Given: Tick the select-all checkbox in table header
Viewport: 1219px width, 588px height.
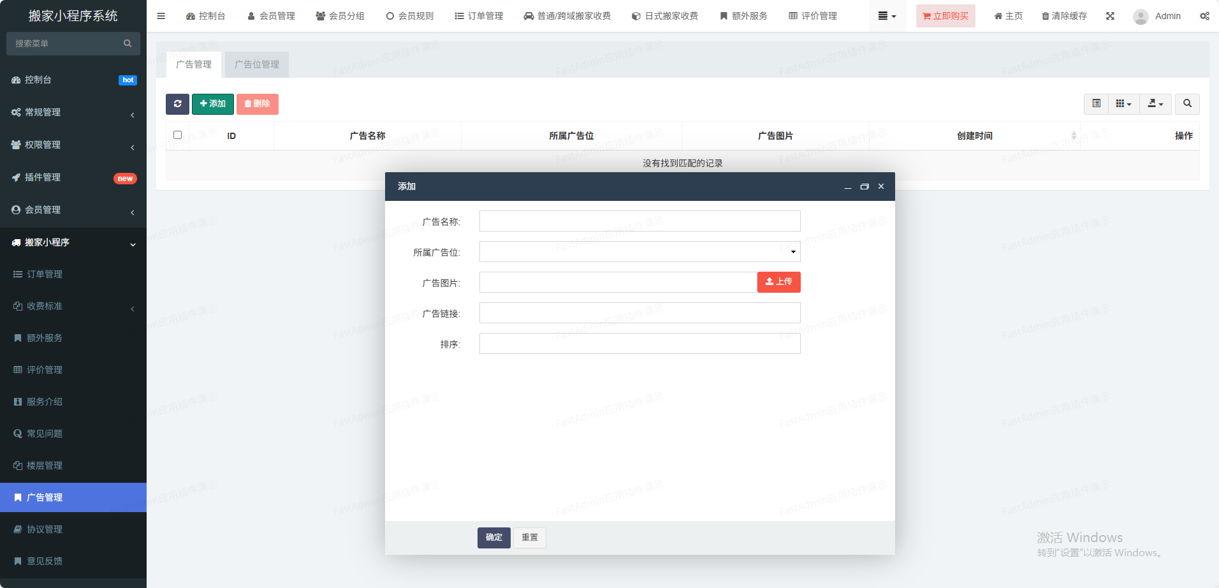Looking at the screenshot, I should [x=177, y=135].
